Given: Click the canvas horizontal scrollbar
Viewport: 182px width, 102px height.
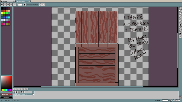Looking at the screenshot, I should point(92,86).
